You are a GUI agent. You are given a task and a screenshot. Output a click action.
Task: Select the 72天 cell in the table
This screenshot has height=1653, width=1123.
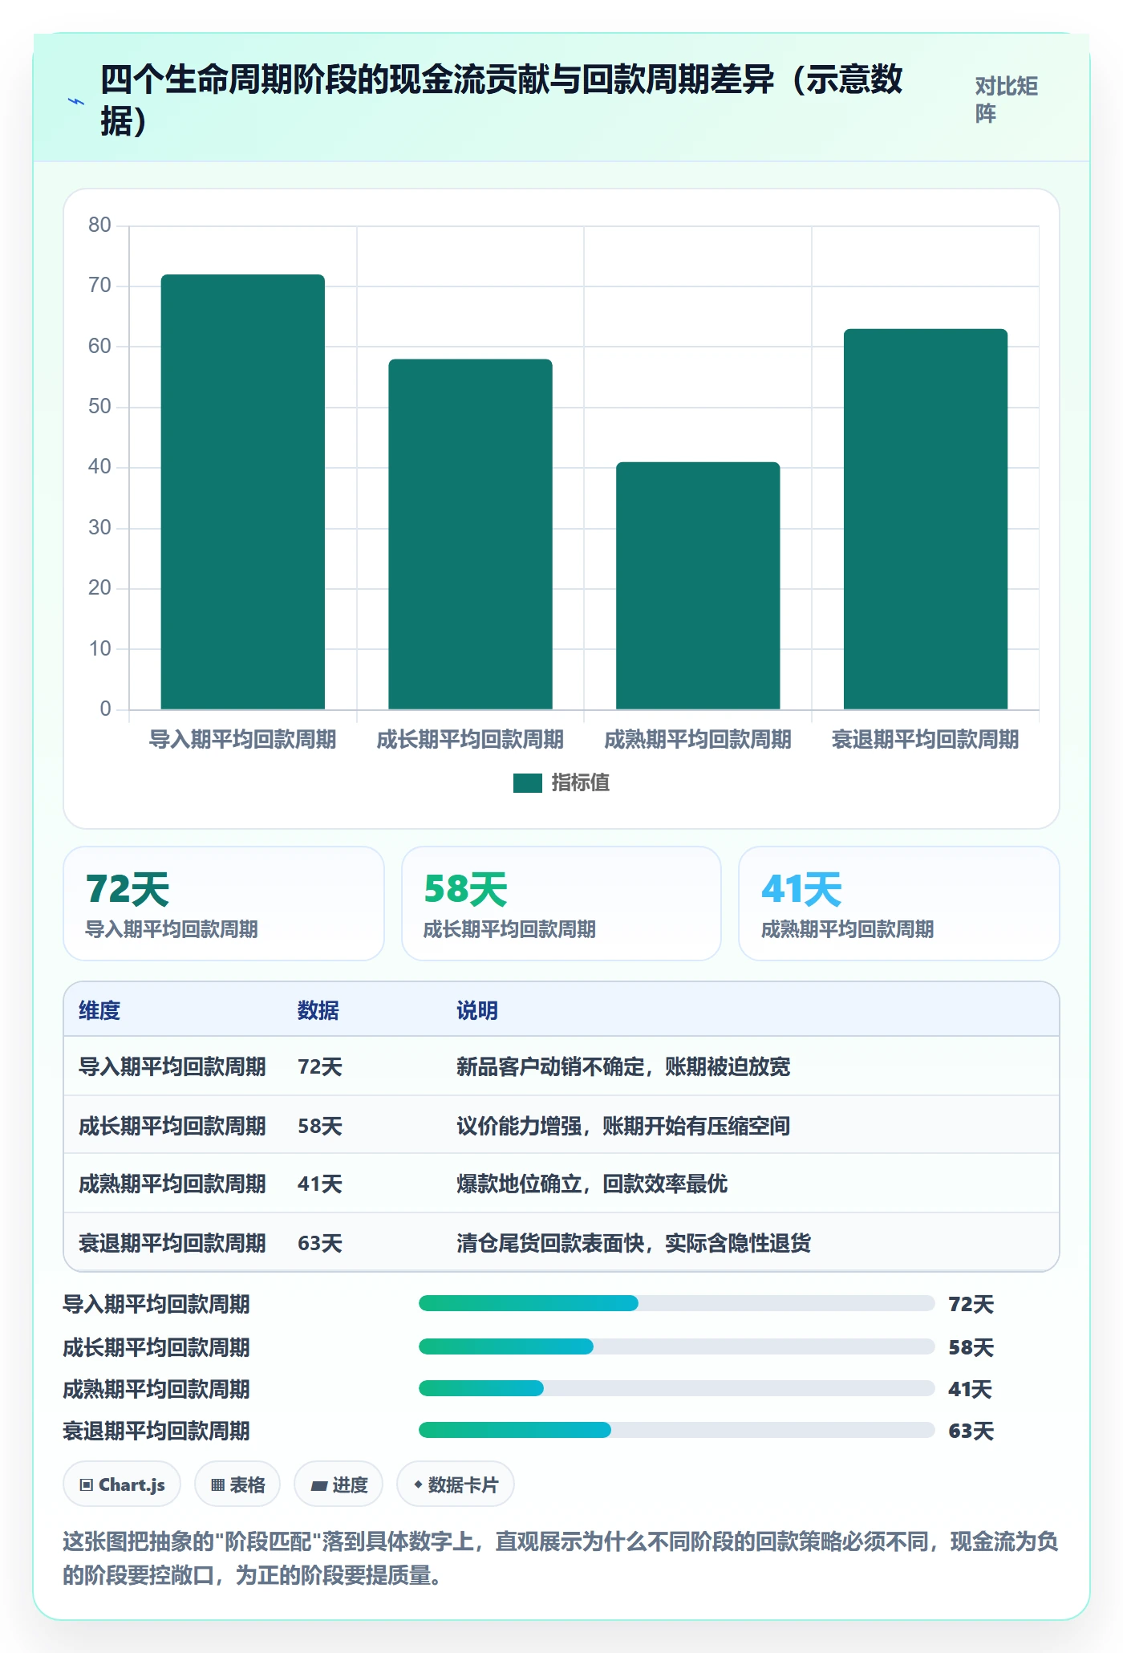(x=320, y=1066)
